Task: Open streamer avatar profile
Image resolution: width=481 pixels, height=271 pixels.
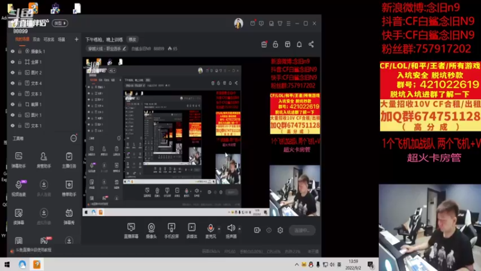Action: point(238,23)
